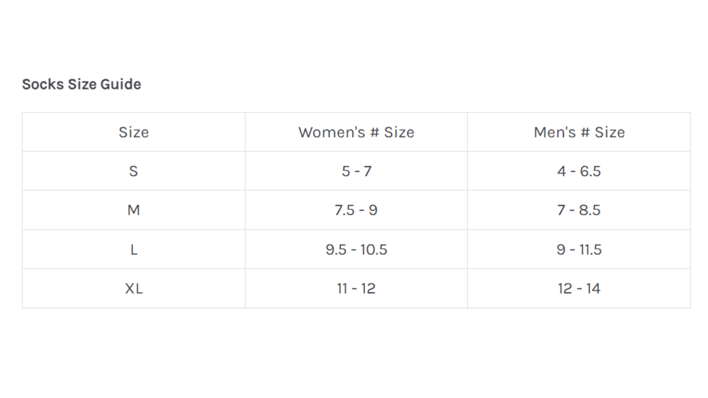Click the M size row label
708x398 pixels.
point(133,210)
